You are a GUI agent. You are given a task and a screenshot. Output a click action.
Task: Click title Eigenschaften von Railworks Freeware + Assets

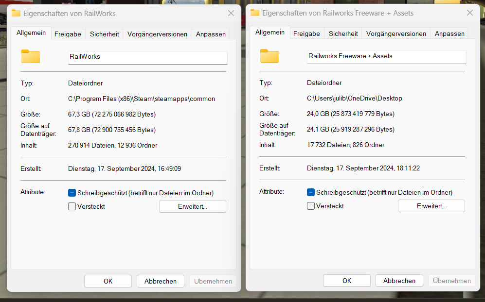(338, 13)
